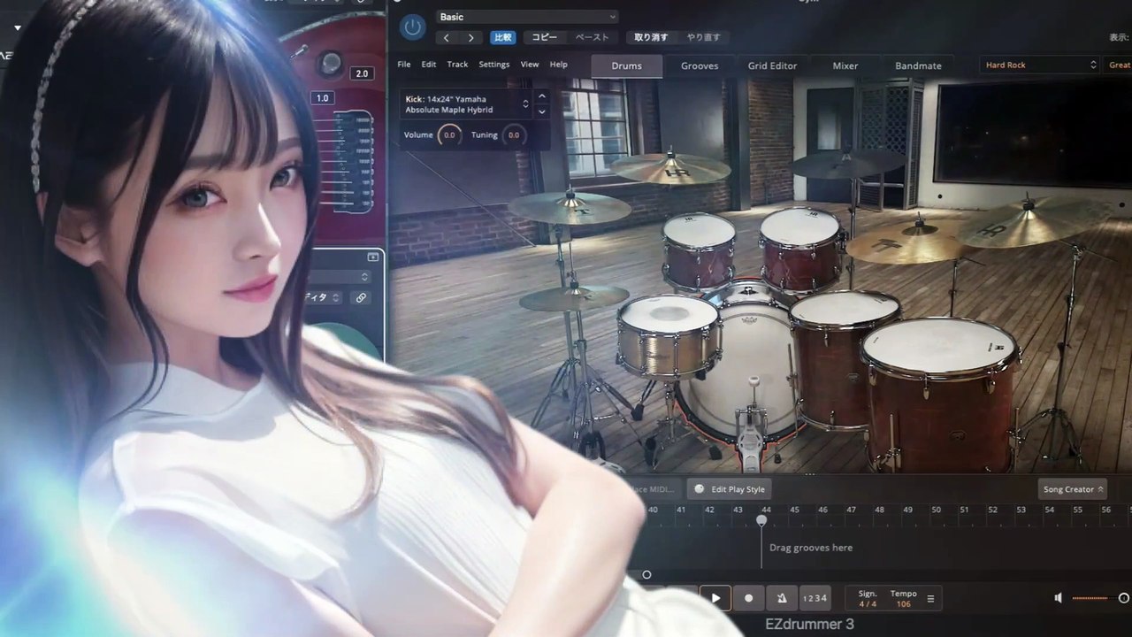Click the Tuning knob
Screen dimensions: 1132x637
coord(513,134)
